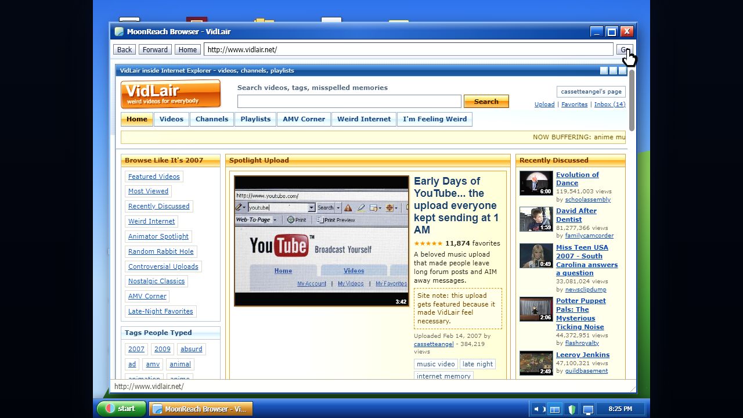This screenshot has width=743, height=418.
Task: Open Miss Teen USA 2007 thumbnail
Action: (536, 256)
